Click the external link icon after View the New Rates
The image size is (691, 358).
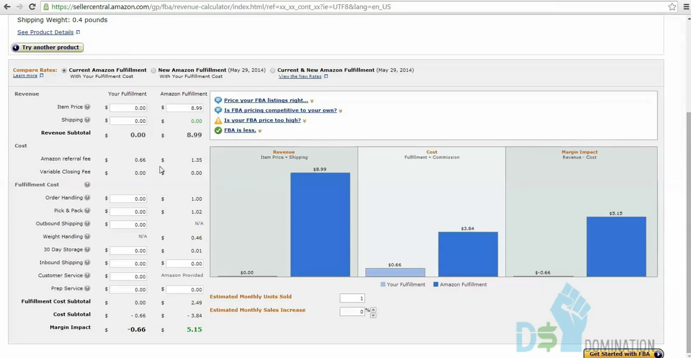(x=326, y=76)
